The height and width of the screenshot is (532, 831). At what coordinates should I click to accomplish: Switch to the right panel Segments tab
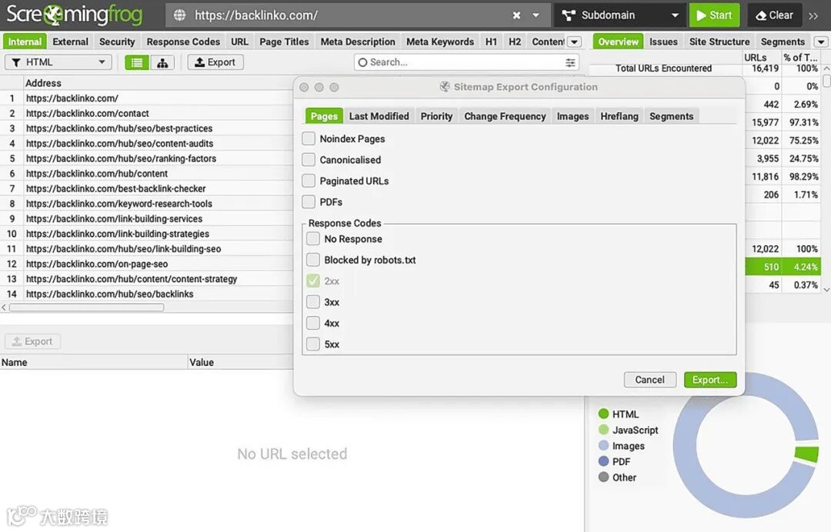click(x=783, y=42)
